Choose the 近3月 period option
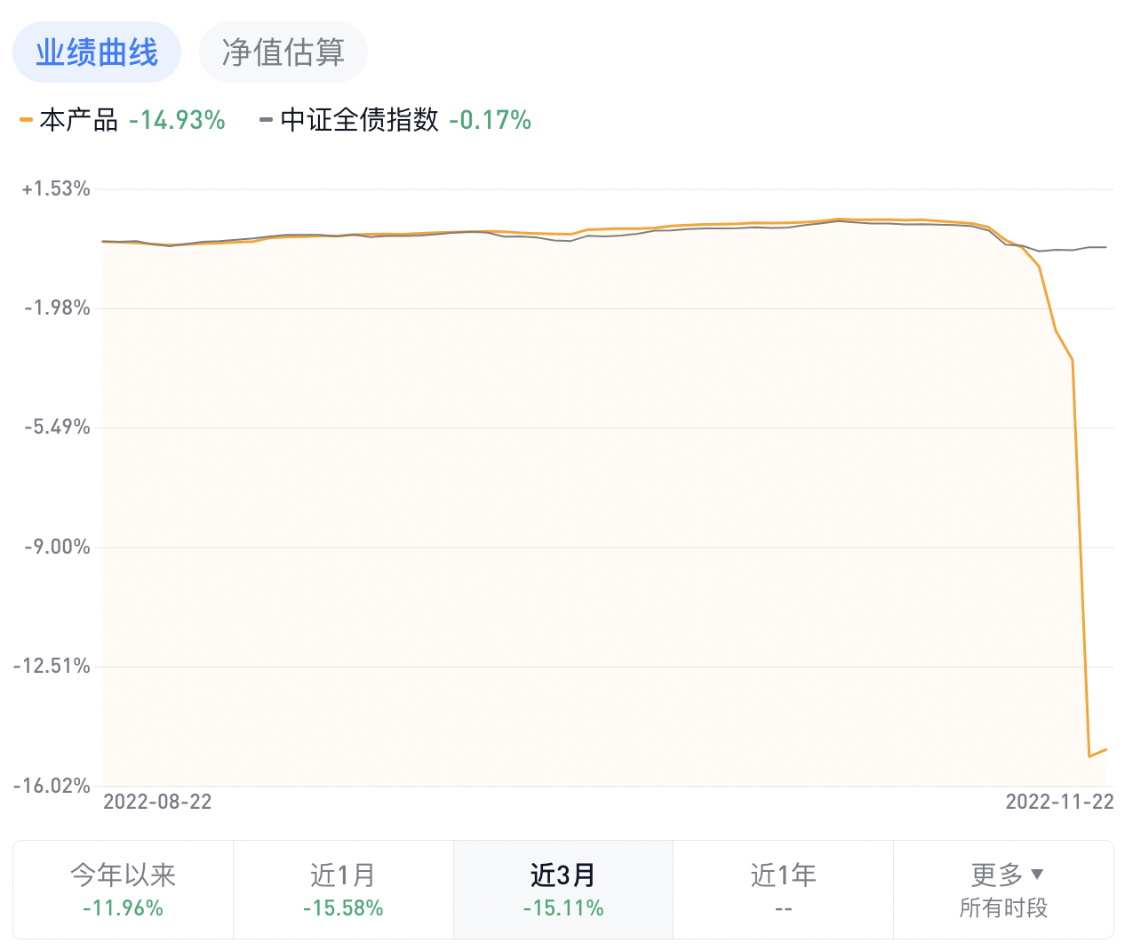Viewport: 1125px width, 951px height. click(x=563, y=889)
